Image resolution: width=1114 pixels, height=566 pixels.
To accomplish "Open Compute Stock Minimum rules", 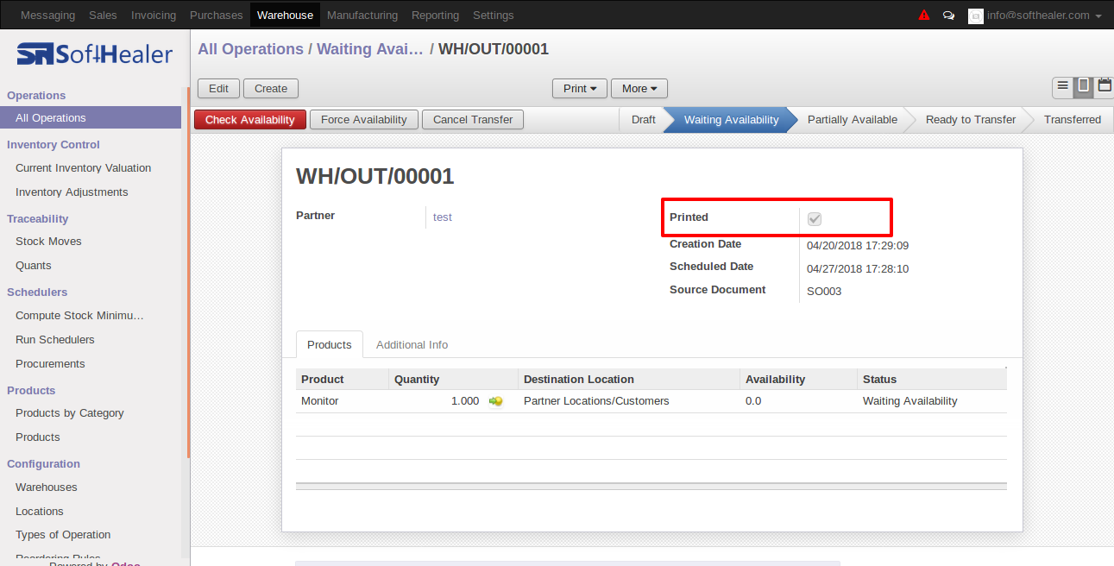I will coord(79,316).
